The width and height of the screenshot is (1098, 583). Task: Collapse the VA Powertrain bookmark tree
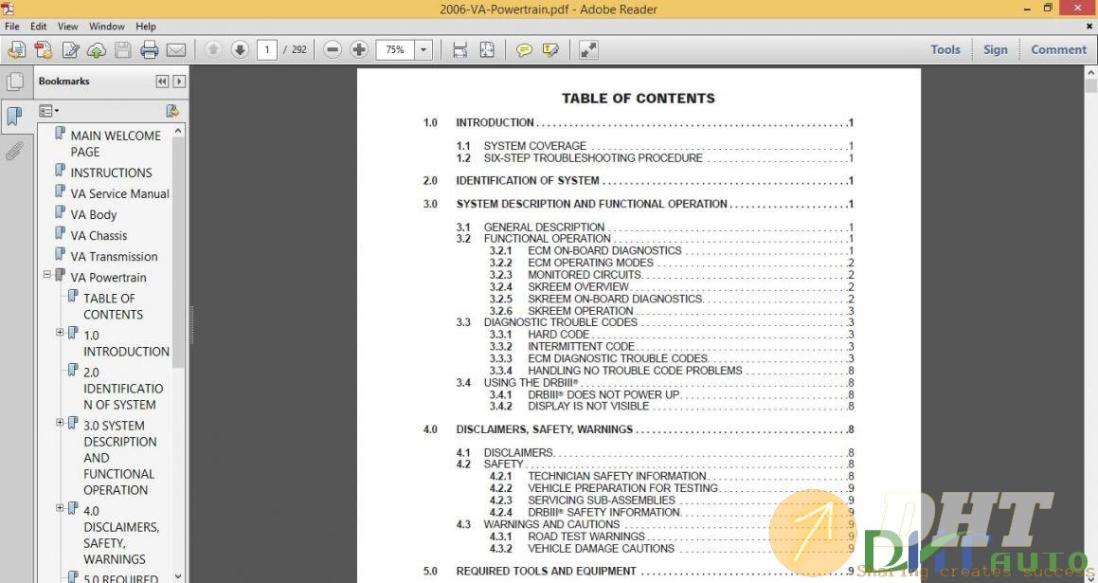pos(47,275)
